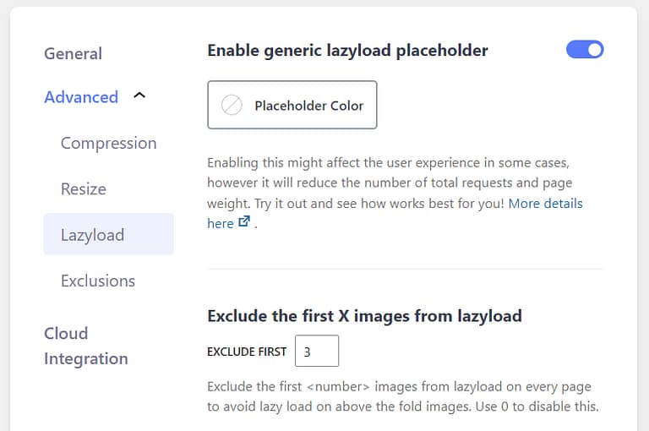The height and width of the screenshot is (431, 649).
Task: Open the Exclusions settings page
Action: pyautogui.click(x=98, y=281)
